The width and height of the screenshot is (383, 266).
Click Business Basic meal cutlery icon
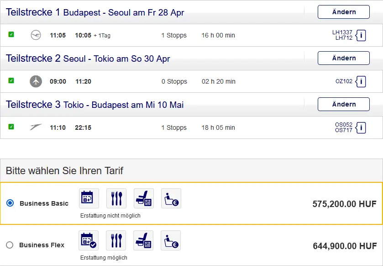point(116,198)
